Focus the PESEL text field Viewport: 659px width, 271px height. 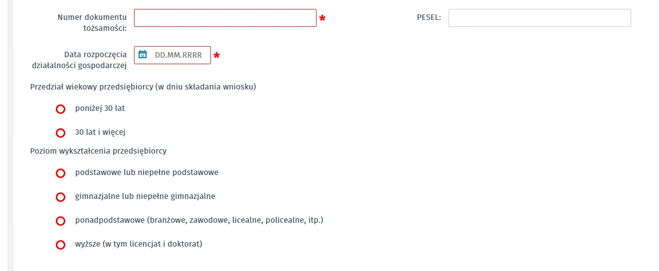pos(540,18)
